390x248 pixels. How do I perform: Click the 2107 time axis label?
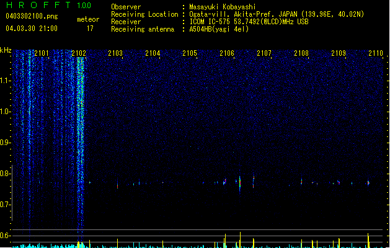pyautogui.click(x=264, y=53)
